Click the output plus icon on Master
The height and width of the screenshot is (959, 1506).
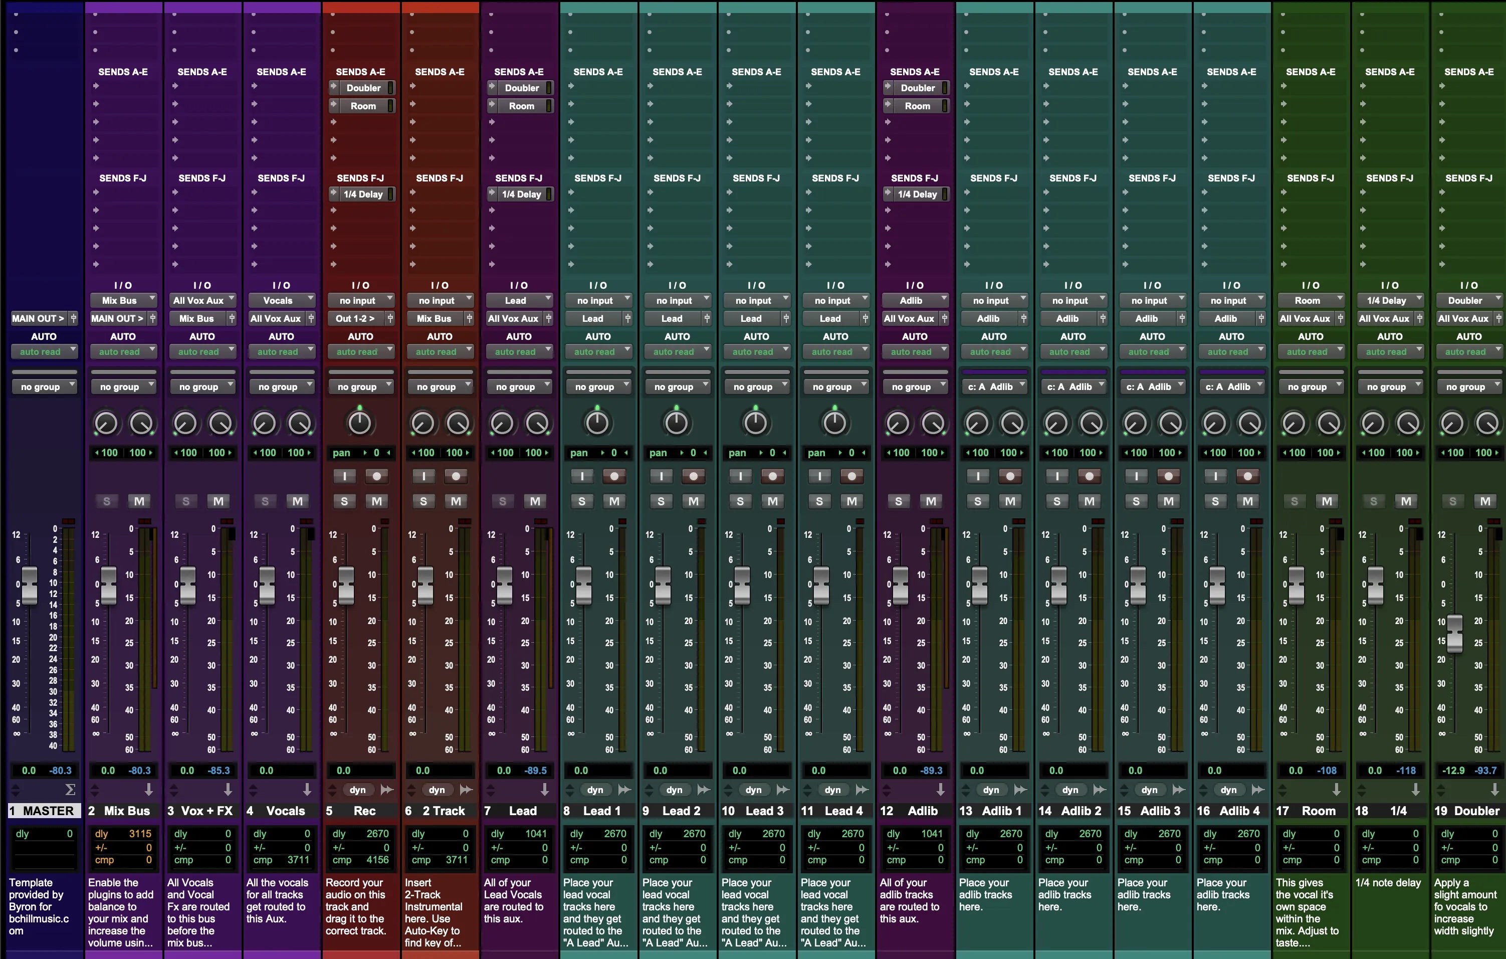(73, 318)
